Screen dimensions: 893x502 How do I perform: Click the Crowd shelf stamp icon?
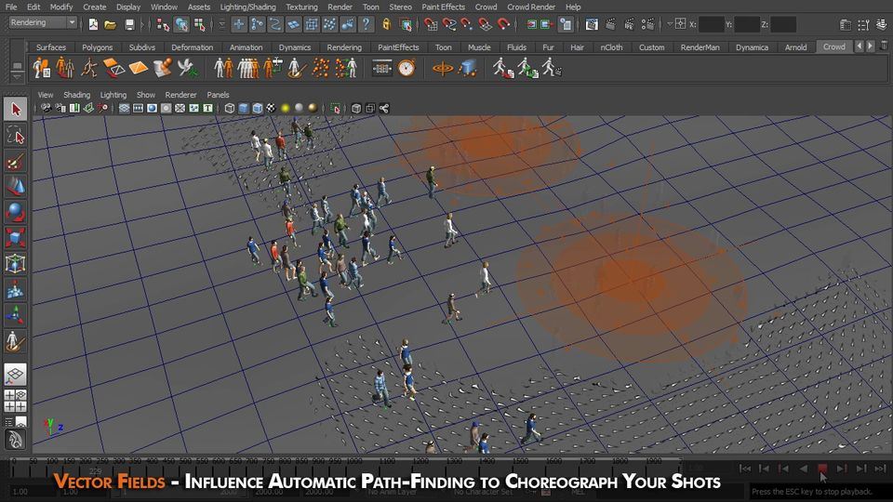[x=162, y=68]
